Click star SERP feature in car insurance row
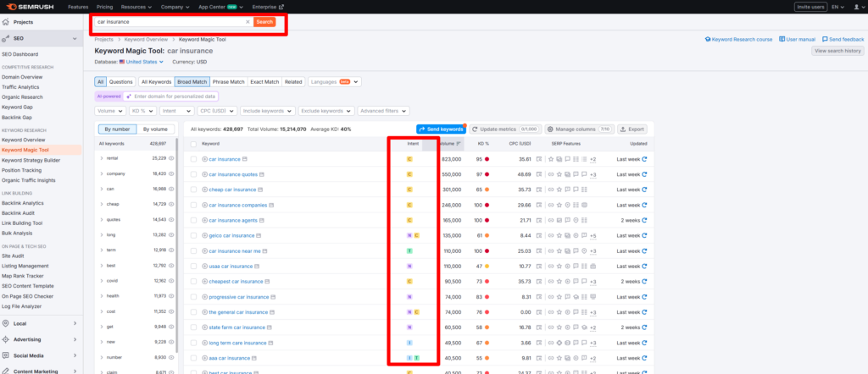The width and height of the screenshot is (868, 374). 551,159
